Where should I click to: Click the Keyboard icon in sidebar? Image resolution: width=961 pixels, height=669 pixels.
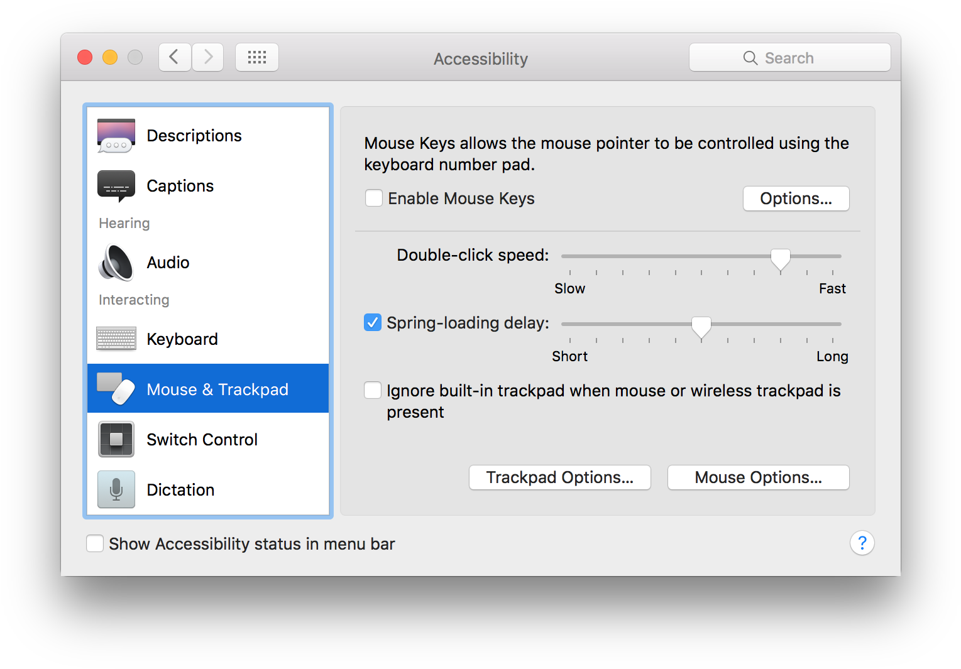116,339
